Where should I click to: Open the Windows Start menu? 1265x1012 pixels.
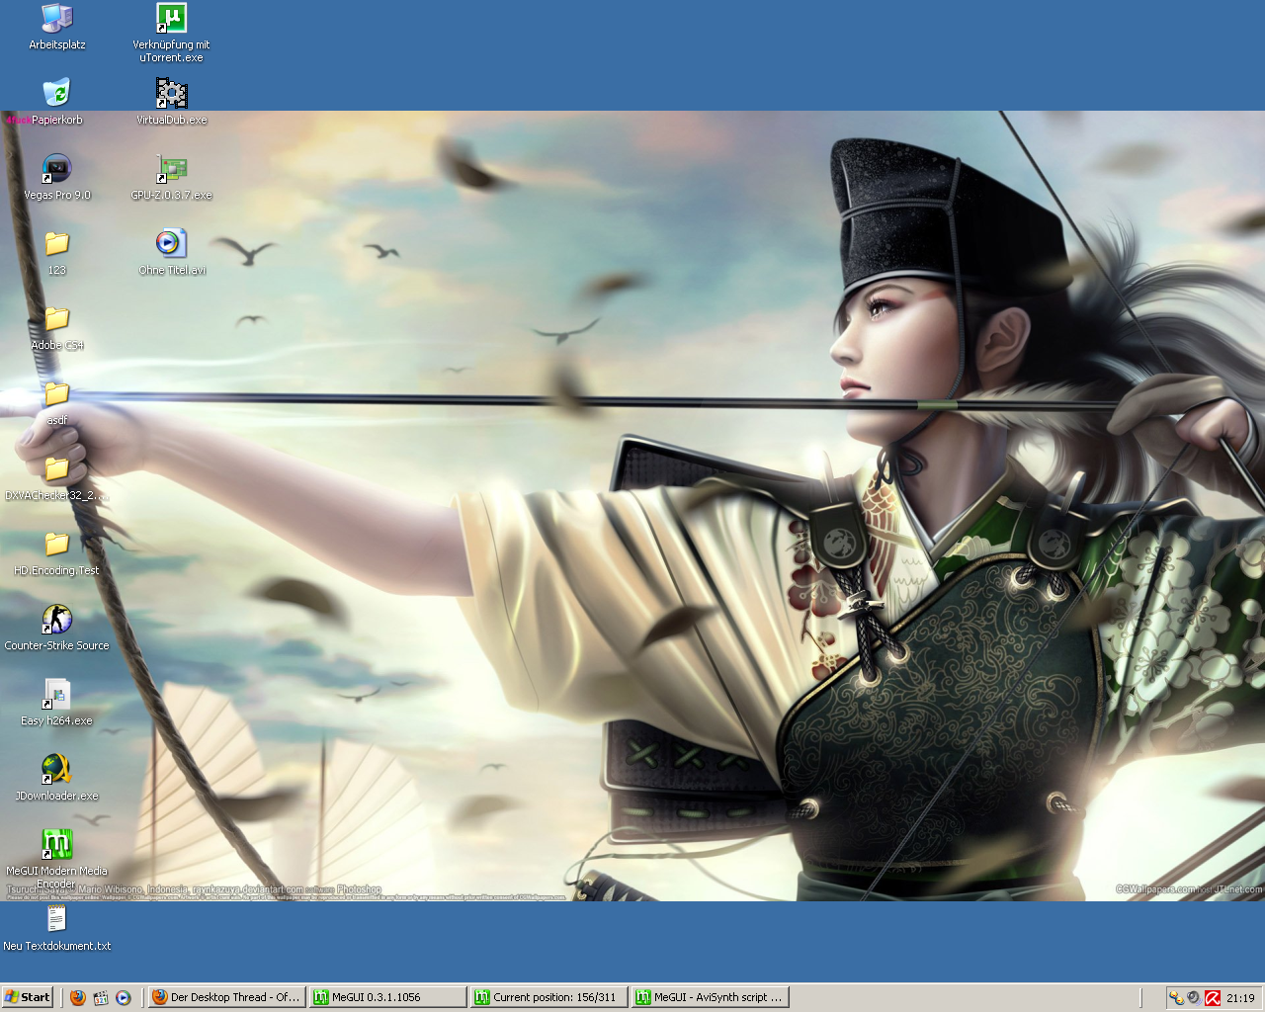coord(28,997)
